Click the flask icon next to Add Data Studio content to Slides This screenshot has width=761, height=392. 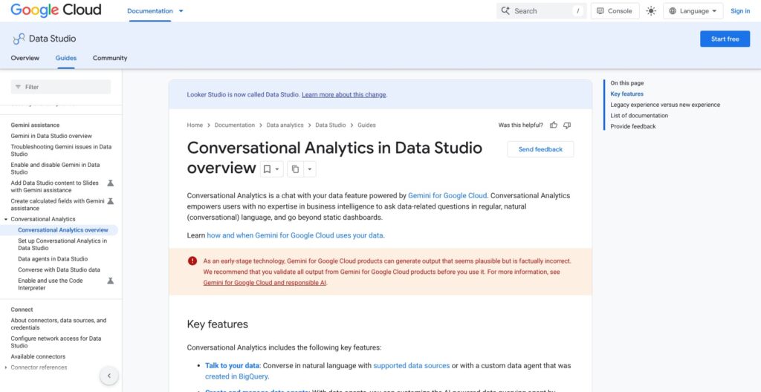110,183
